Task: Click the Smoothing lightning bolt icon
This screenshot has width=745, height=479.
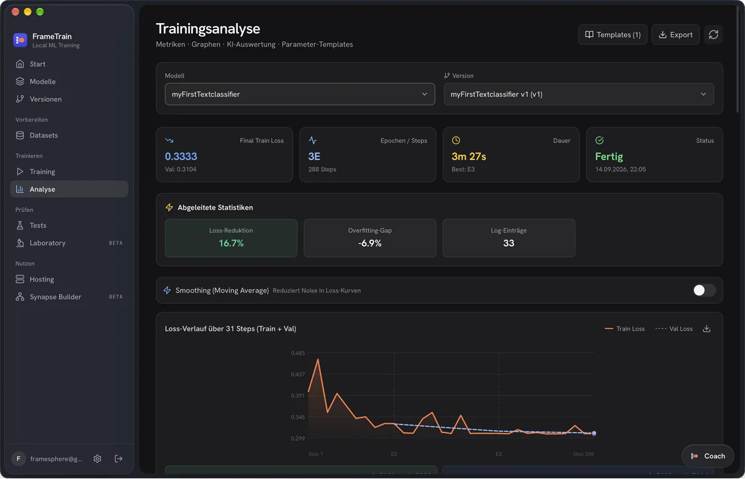Action: (x=167, y=290)
